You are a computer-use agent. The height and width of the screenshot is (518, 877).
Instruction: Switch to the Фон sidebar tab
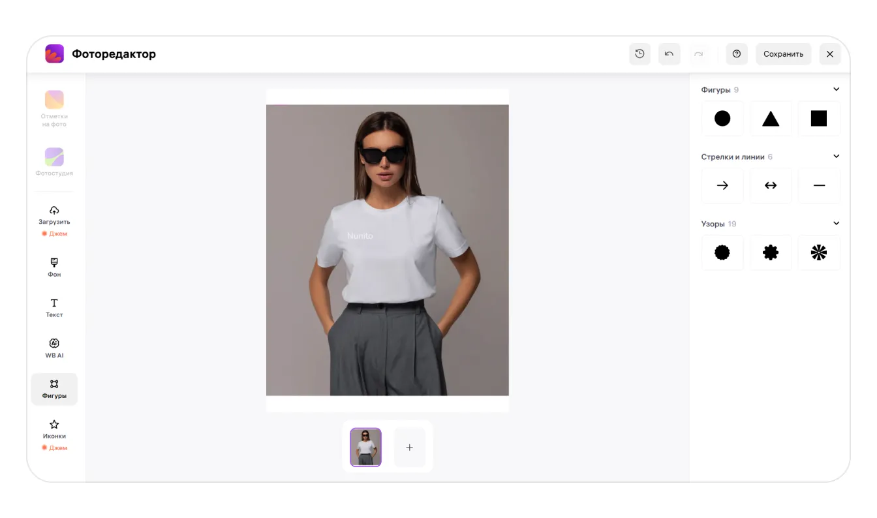[x=54, y=267]
